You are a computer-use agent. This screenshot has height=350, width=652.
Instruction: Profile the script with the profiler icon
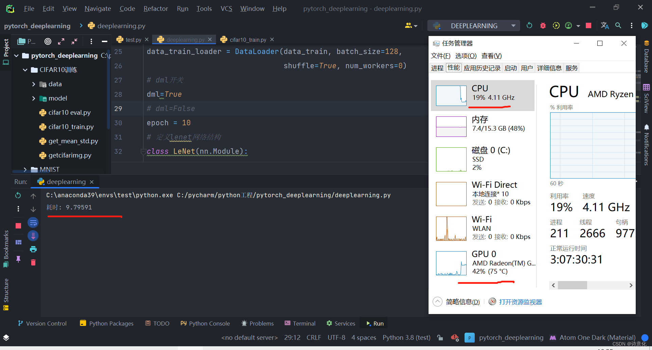[568, 25]
